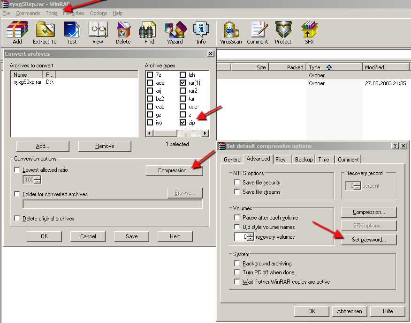Click the Delete toolbar icon
This screenshot has height=323, width=411.
tap(123, 32)
